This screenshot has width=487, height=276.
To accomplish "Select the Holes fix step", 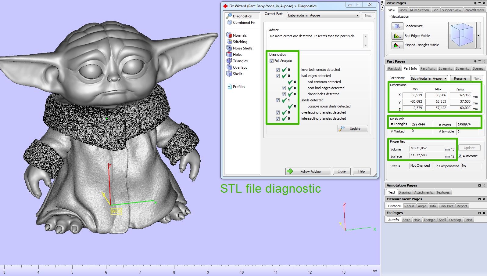I will [234, 55].
